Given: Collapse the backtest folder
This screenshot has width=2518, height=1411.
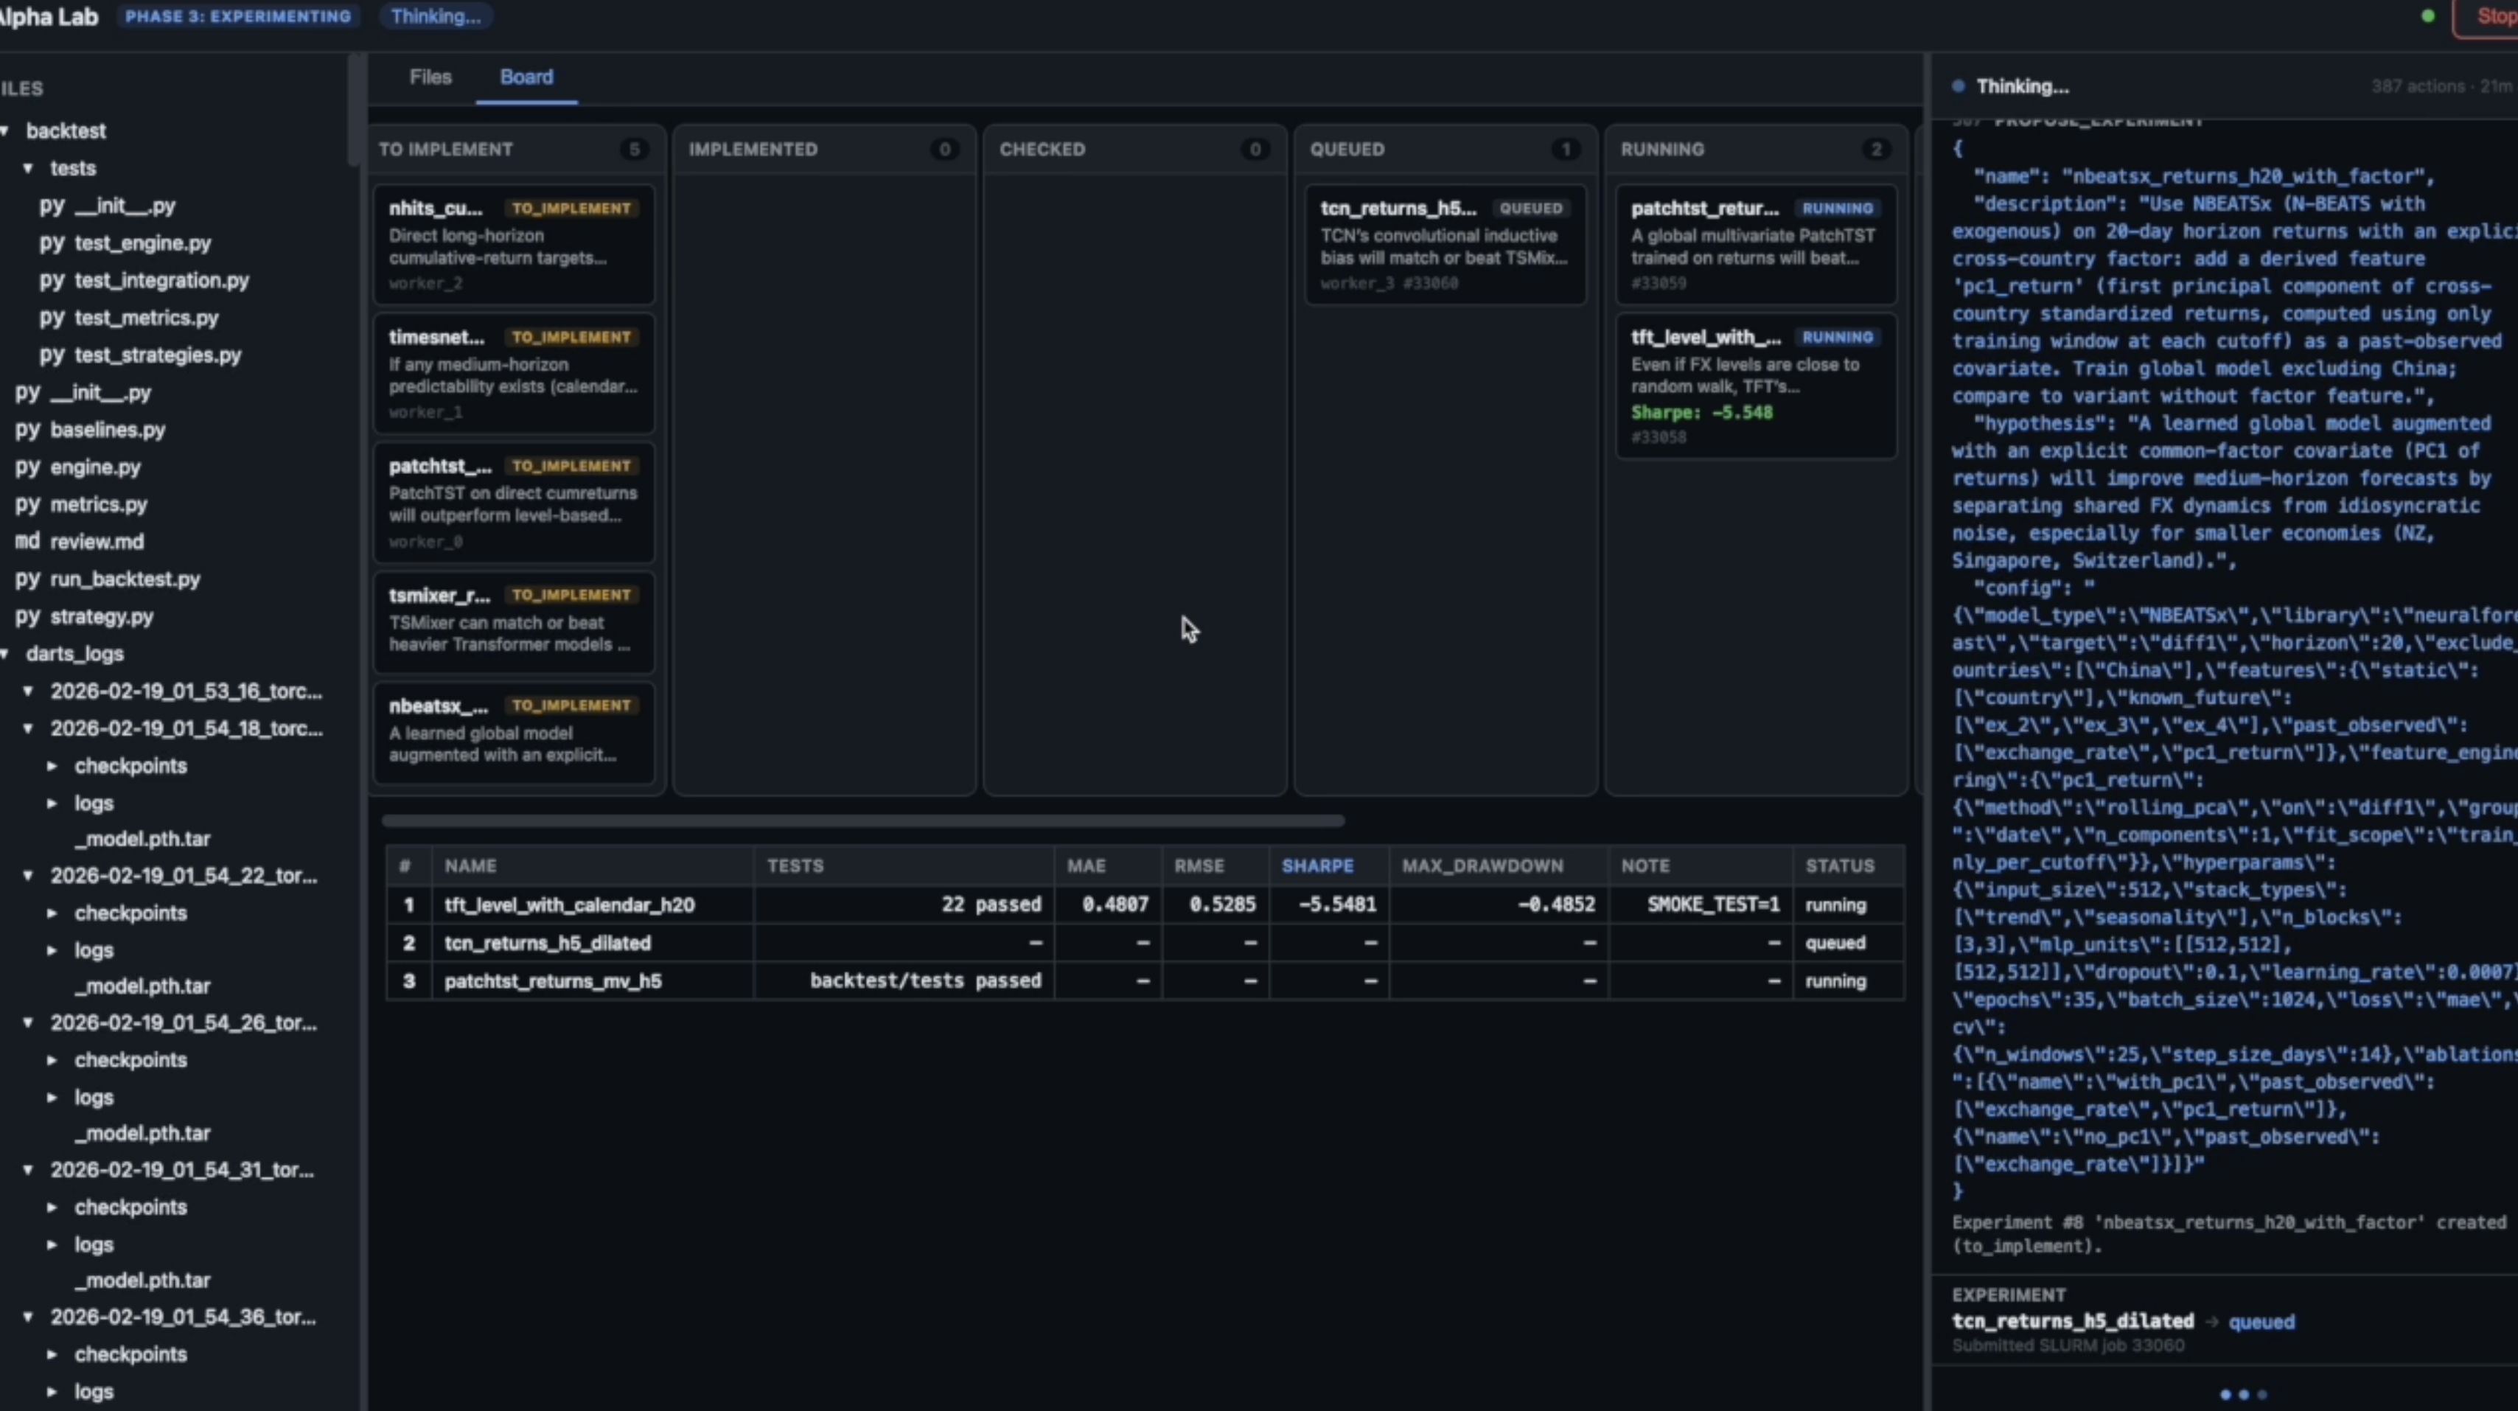Looking at the screenshot, I should (7, 130).
